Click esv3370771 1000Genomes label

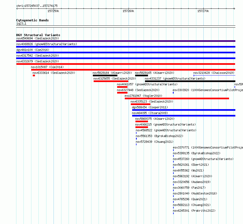208,147
